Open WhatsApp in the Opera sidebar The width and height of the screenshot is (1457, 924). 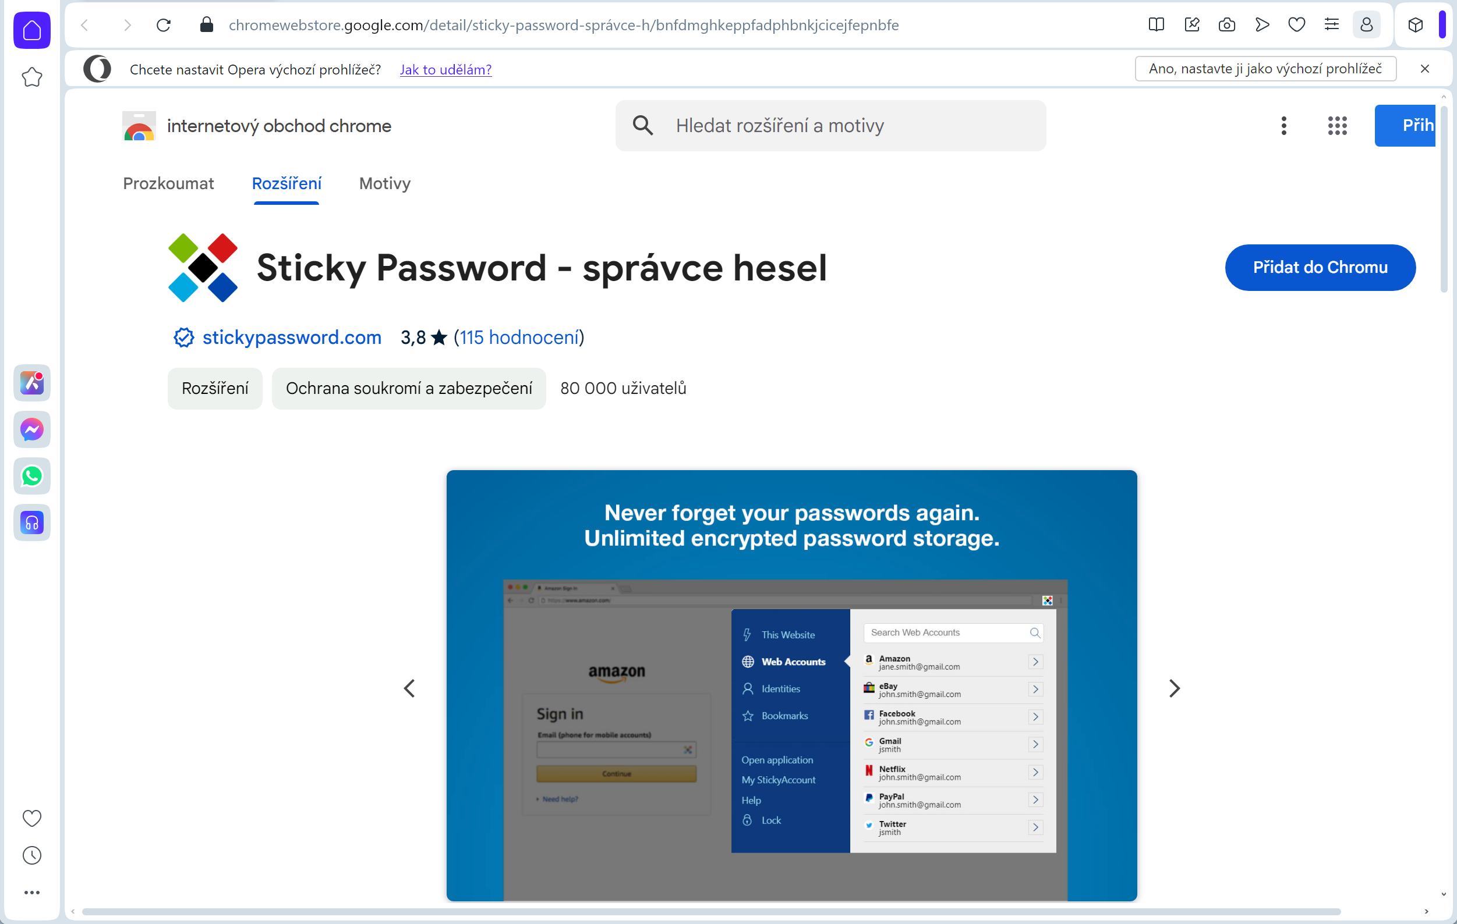pos(32,476)
